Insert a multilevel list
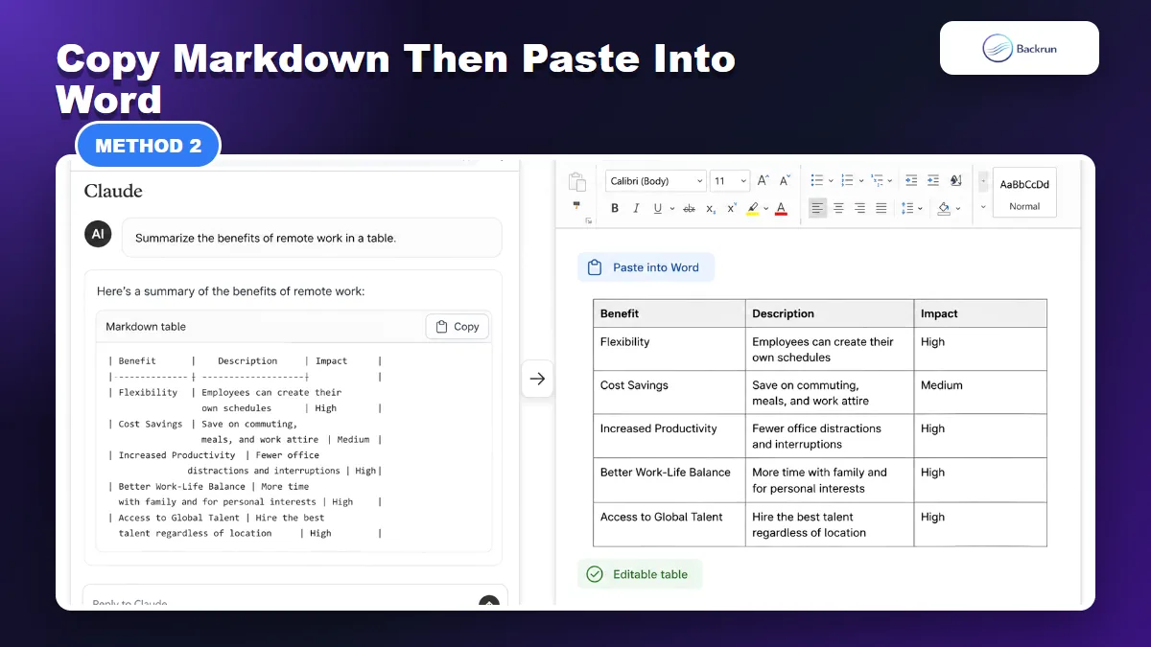Screen dimensions: 1151x647 coord(877,180)
